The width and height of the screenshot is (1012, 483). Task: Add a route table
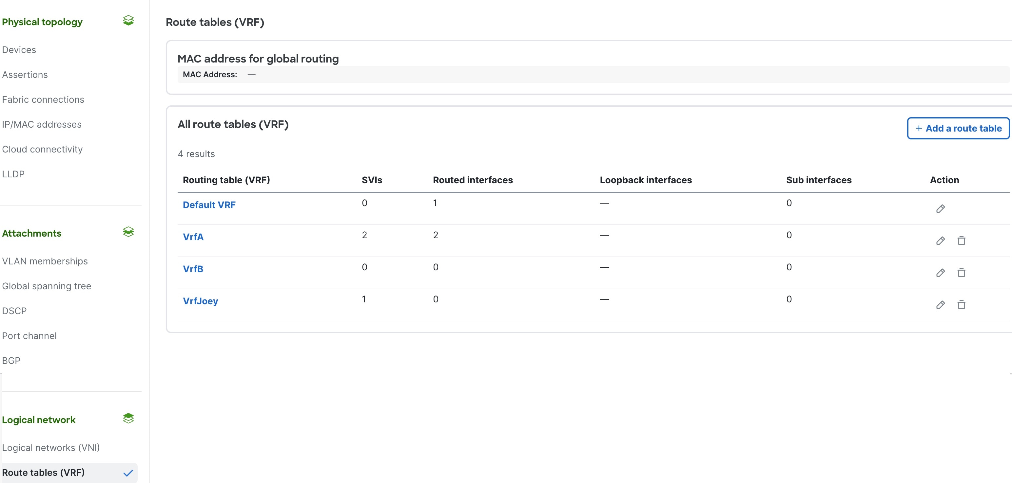pyautogui.click(x=958, y=128)
